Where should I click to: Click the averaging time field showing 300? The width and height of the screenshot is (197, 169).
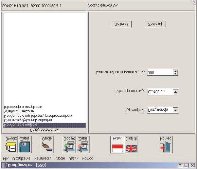[x=160, y=73]
